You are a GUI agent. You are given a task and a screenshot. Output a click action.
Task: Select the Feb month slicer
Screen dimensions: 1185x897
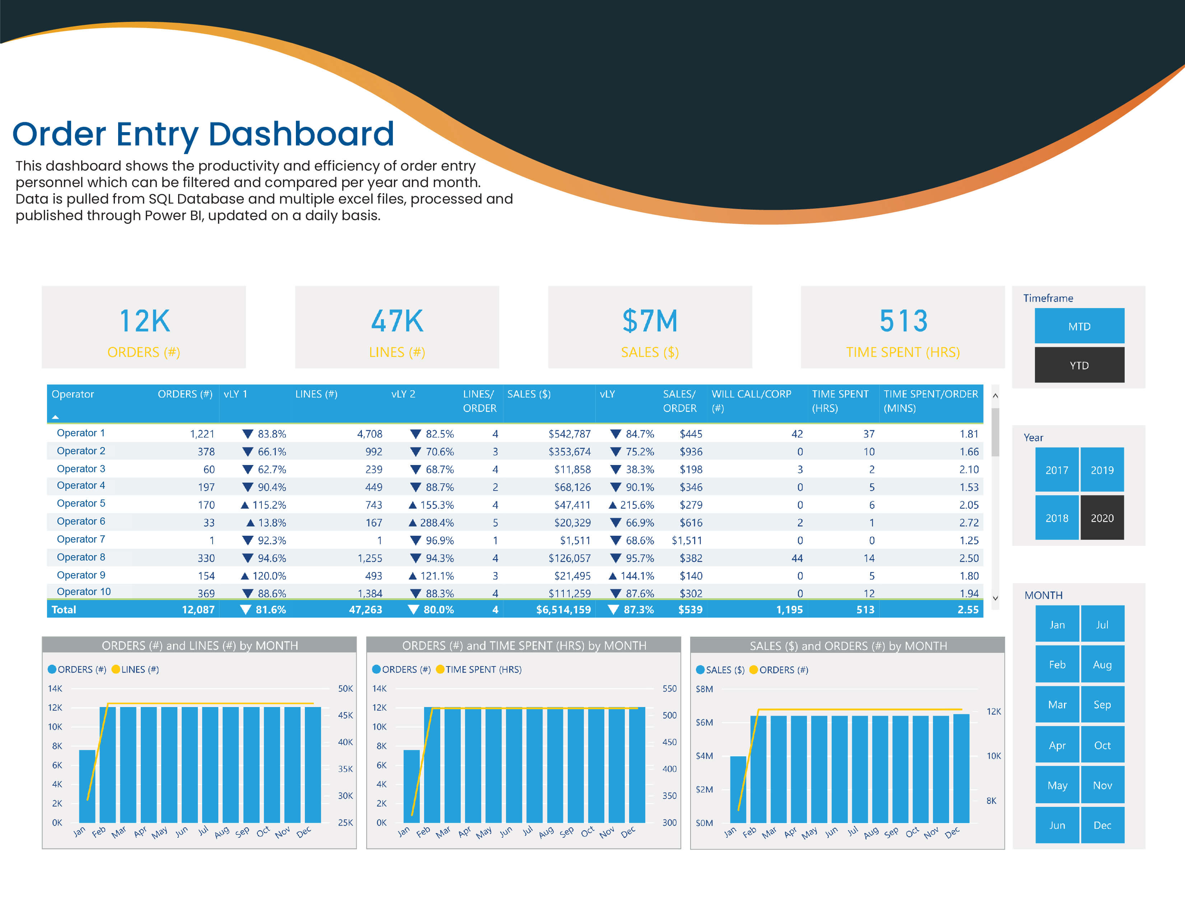coord(1057,664)
